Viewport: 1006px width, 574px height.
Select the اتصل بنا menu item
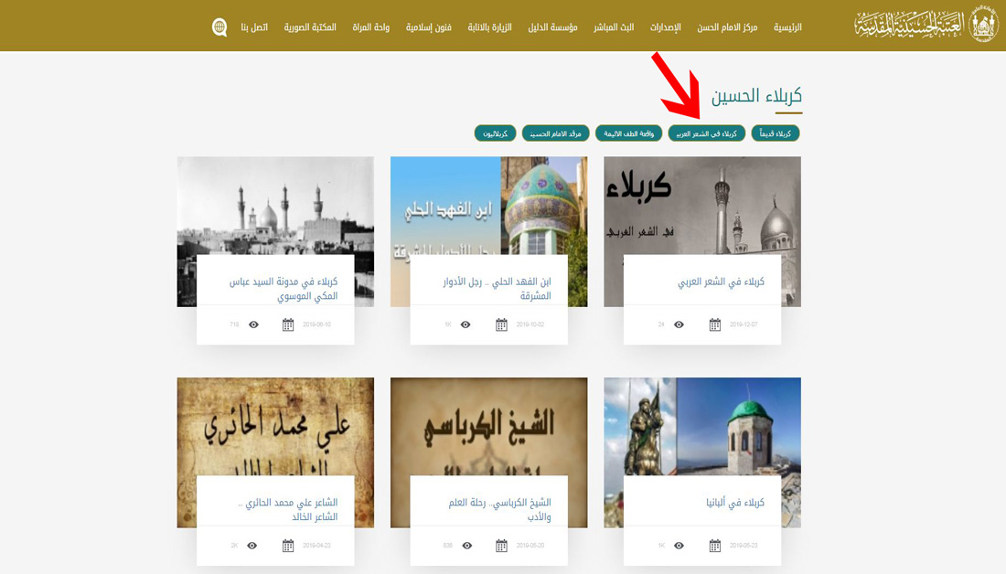[x=254, y=27]
